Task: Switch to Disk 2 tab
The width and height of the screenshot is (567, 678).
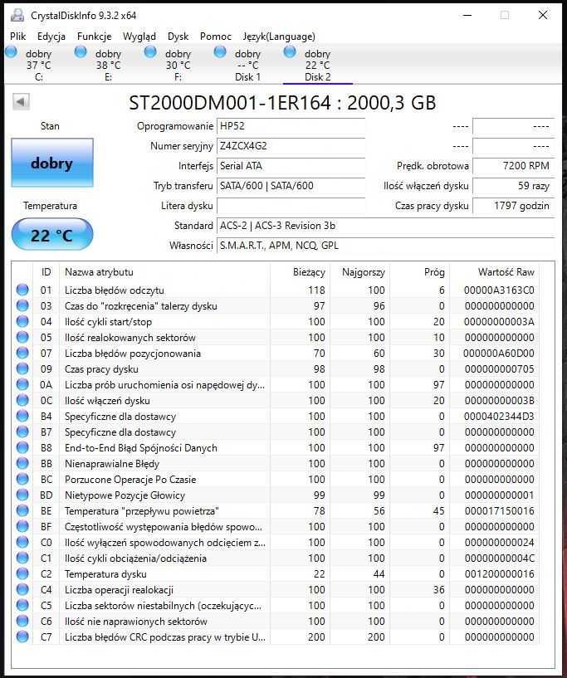Action: [317, 66]
